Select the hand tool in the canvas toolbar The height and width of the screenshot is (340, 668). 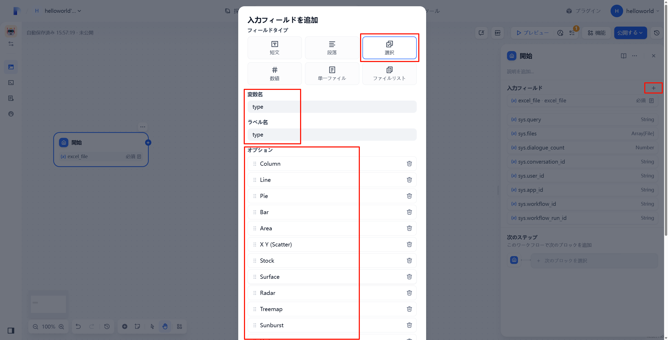click(x=165, y=326)
